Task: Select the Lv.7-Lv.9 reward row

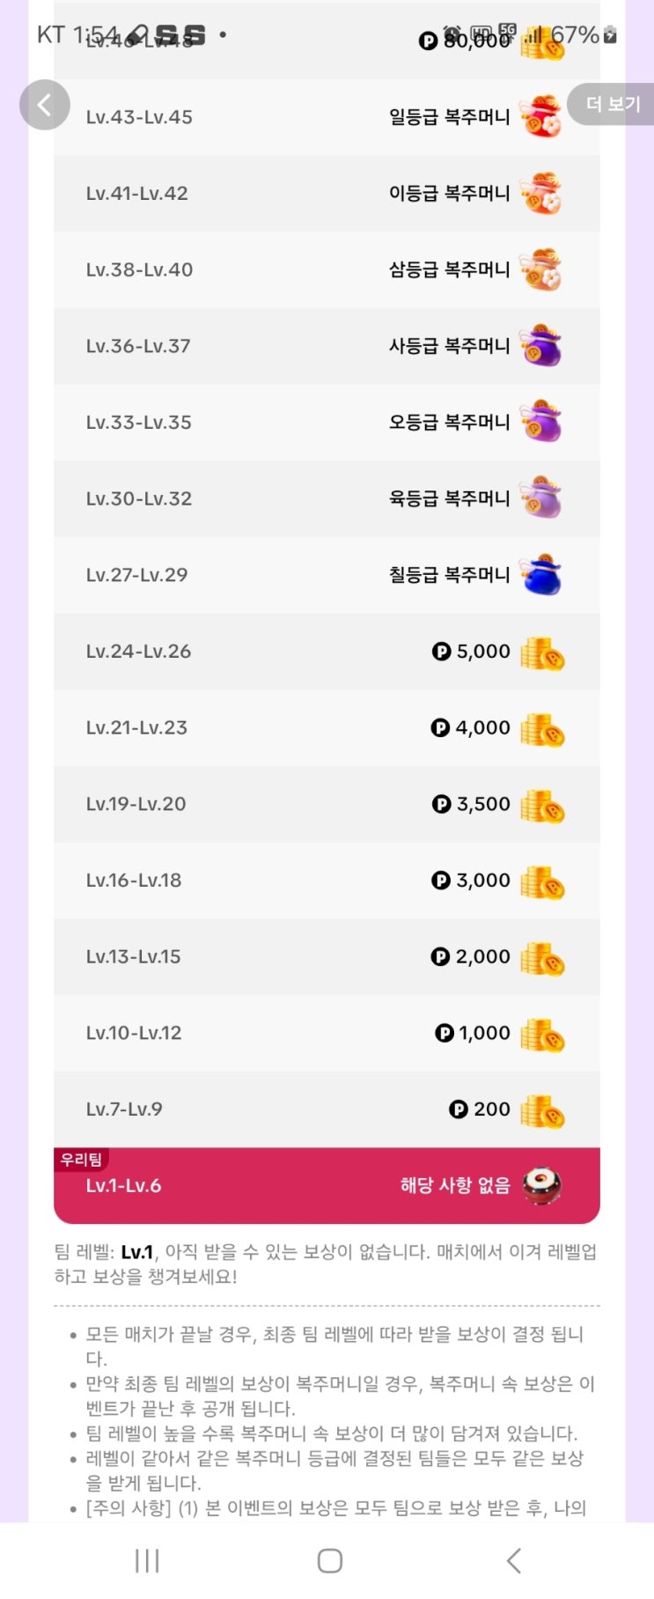Action: pyautogui.click(x=327, y=1109)
